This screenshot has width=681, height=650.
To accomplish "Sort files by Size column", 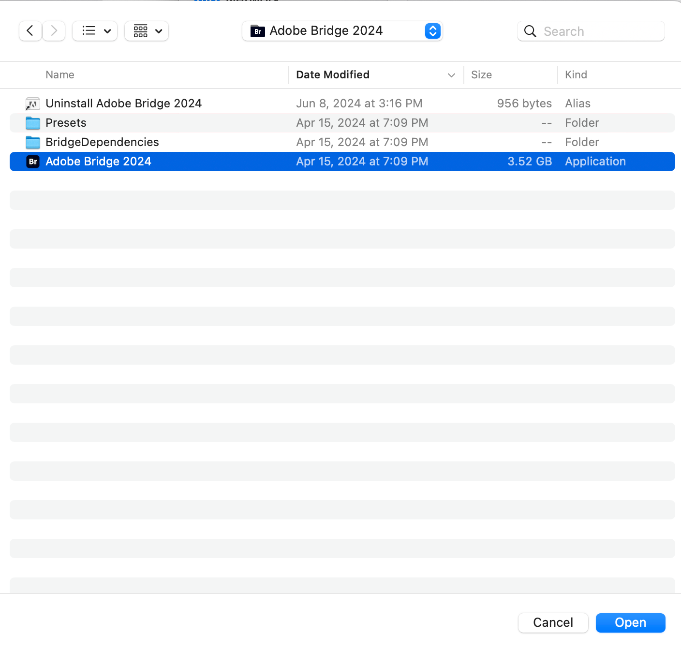I will (481, 75).
